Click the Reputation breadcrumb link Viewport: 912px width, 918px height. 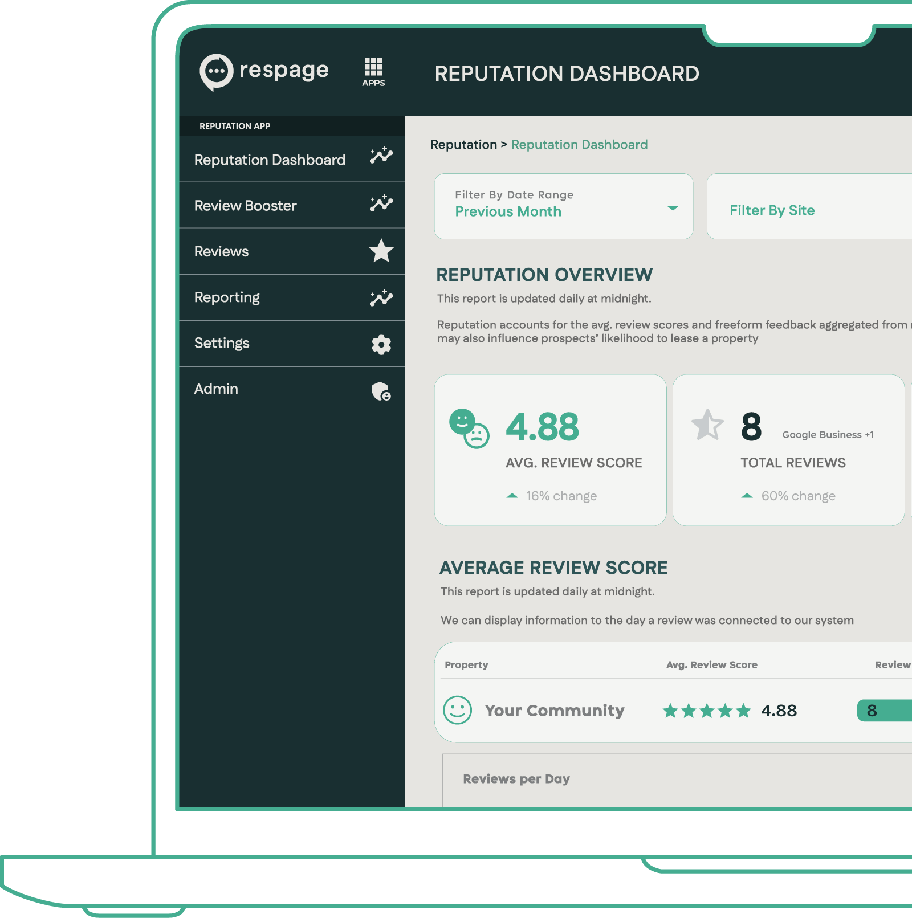(x=463, y=145)
